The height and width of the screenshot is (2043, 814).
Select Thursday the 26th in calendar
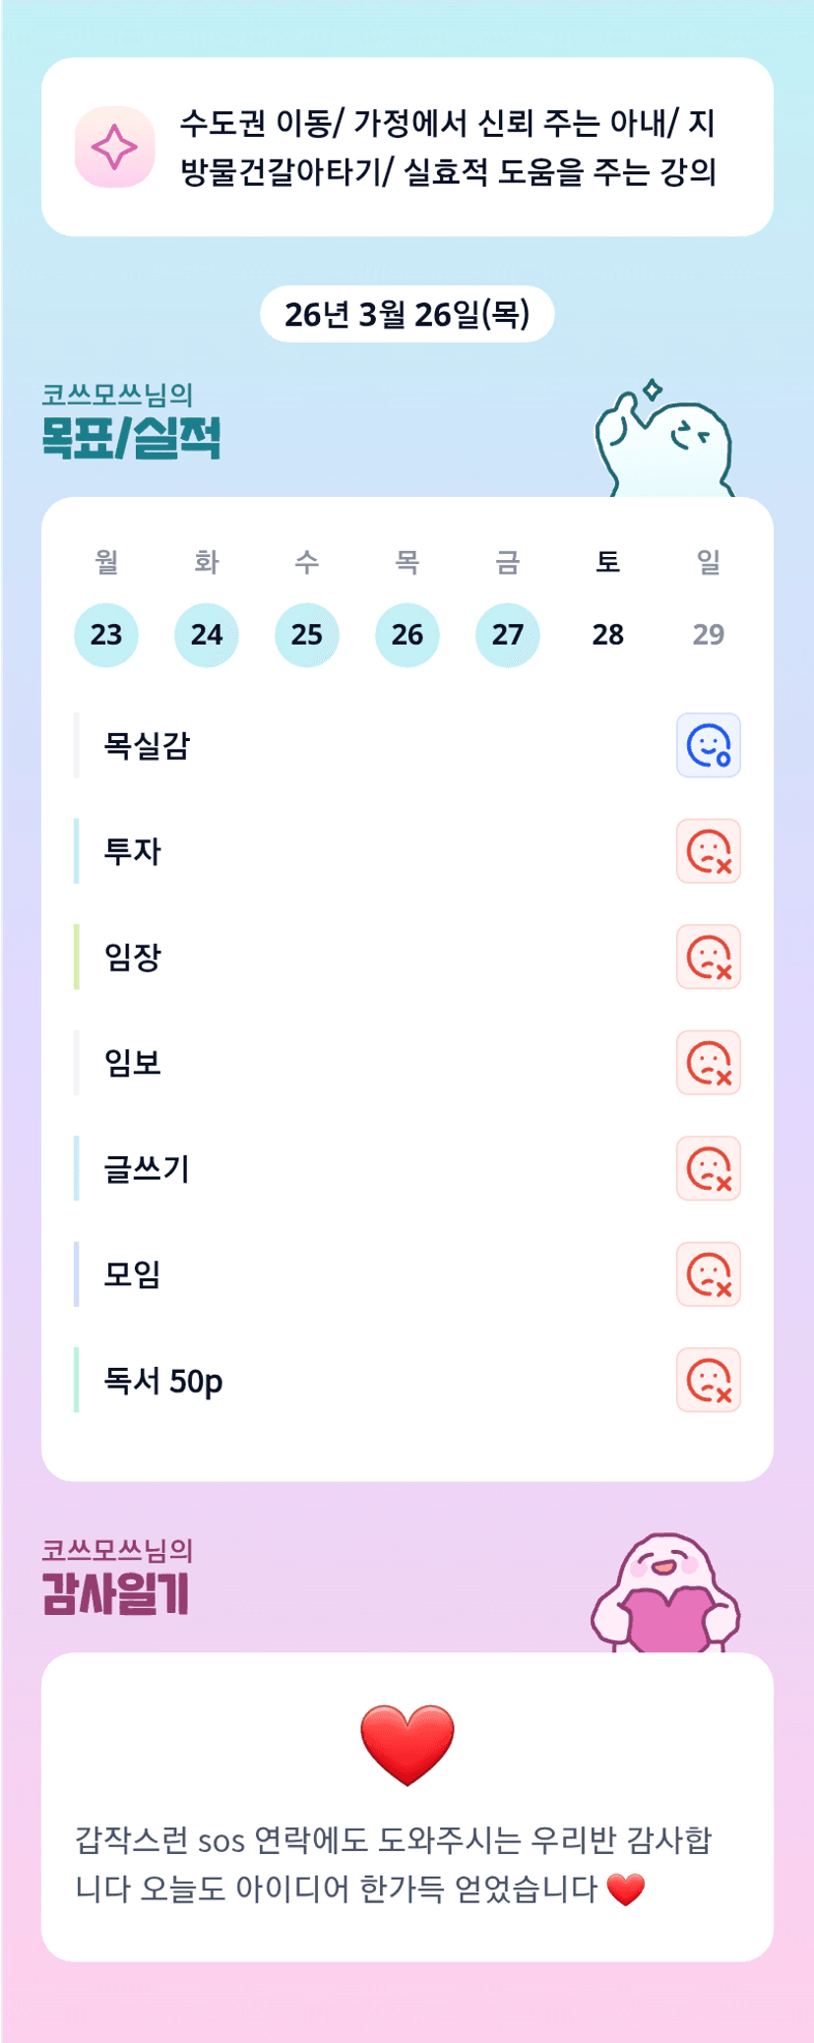(407, 635)
